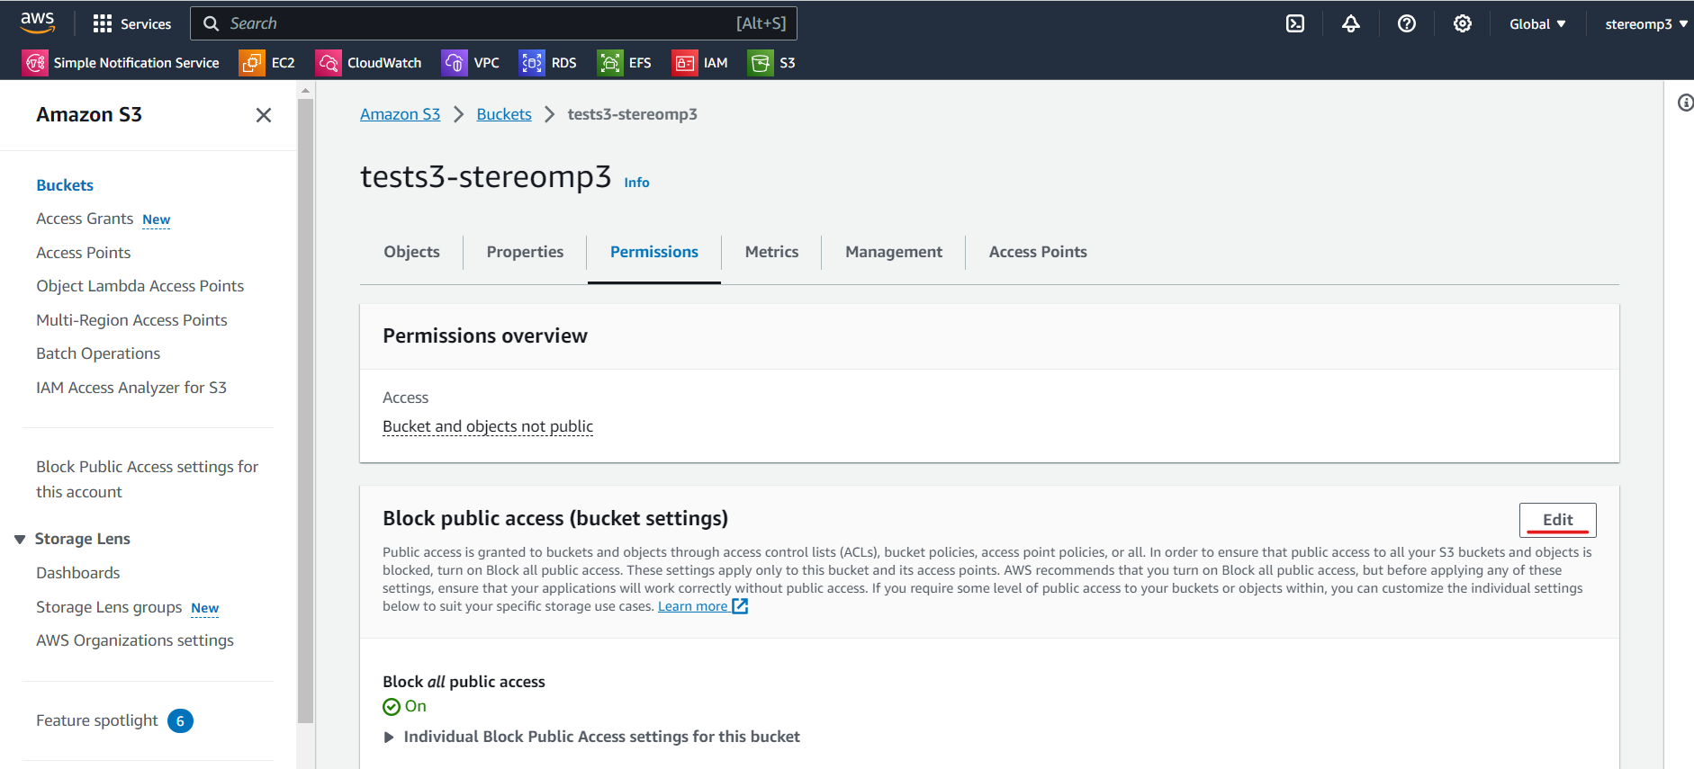Open the settings gear icon
Viewport: 1694px width, 769px height.
pos(1463,23)
